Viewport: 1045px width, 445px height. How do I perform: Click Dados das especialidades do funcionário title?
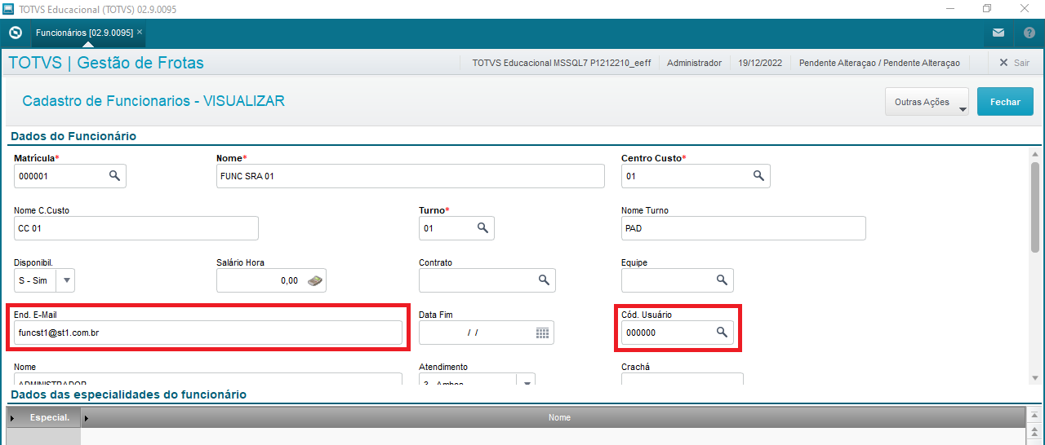click(128, 394)
